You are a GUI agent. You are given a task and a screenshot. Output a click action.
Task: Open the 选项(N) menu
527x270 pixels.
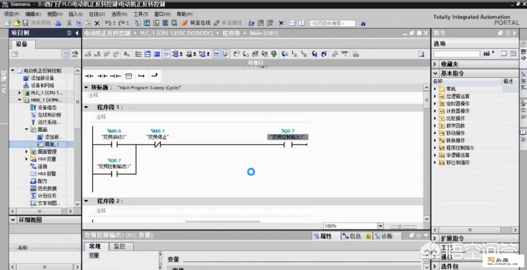(119, 14)
